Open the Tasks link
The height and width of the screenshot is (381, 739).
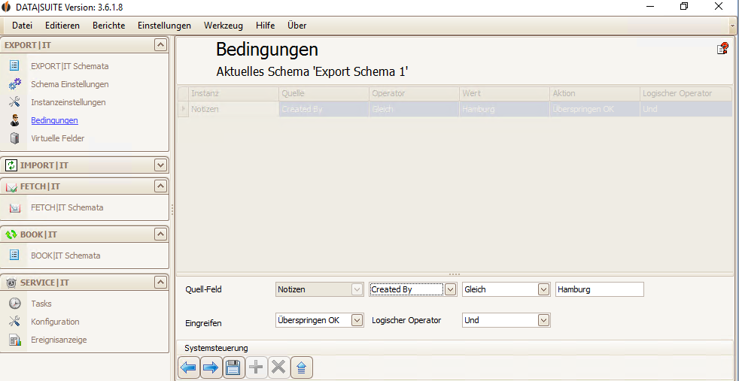click(x=41, y=304)
